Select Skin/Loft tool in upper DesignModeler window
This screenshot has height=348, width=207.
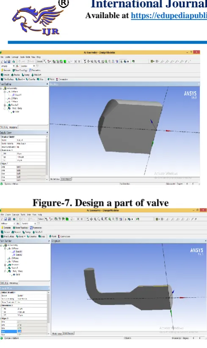pyautogui.click(x=36, y=75)
